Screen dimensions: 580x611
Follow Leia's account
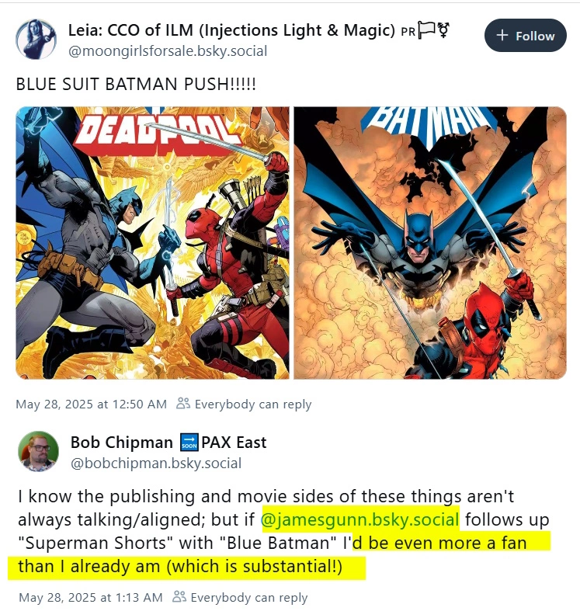tap(525, 36)
